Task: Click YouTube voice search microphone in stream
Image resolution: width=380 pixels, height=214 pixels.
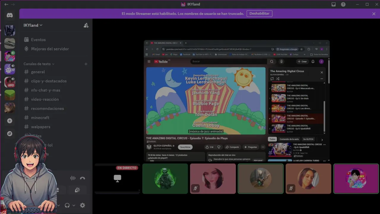Action: tap(281, 62)
